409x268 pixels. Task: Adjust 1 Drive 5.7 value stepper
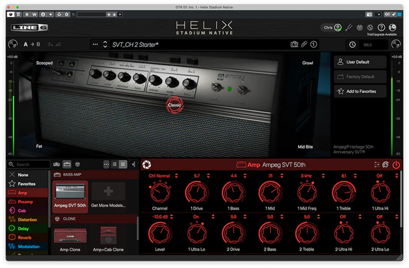point(208,176)
